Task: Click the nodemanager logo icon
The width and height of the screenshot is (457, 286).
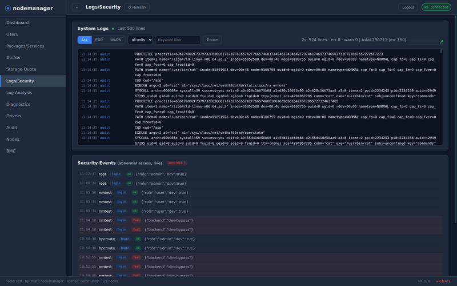Action: coord(8,8)
